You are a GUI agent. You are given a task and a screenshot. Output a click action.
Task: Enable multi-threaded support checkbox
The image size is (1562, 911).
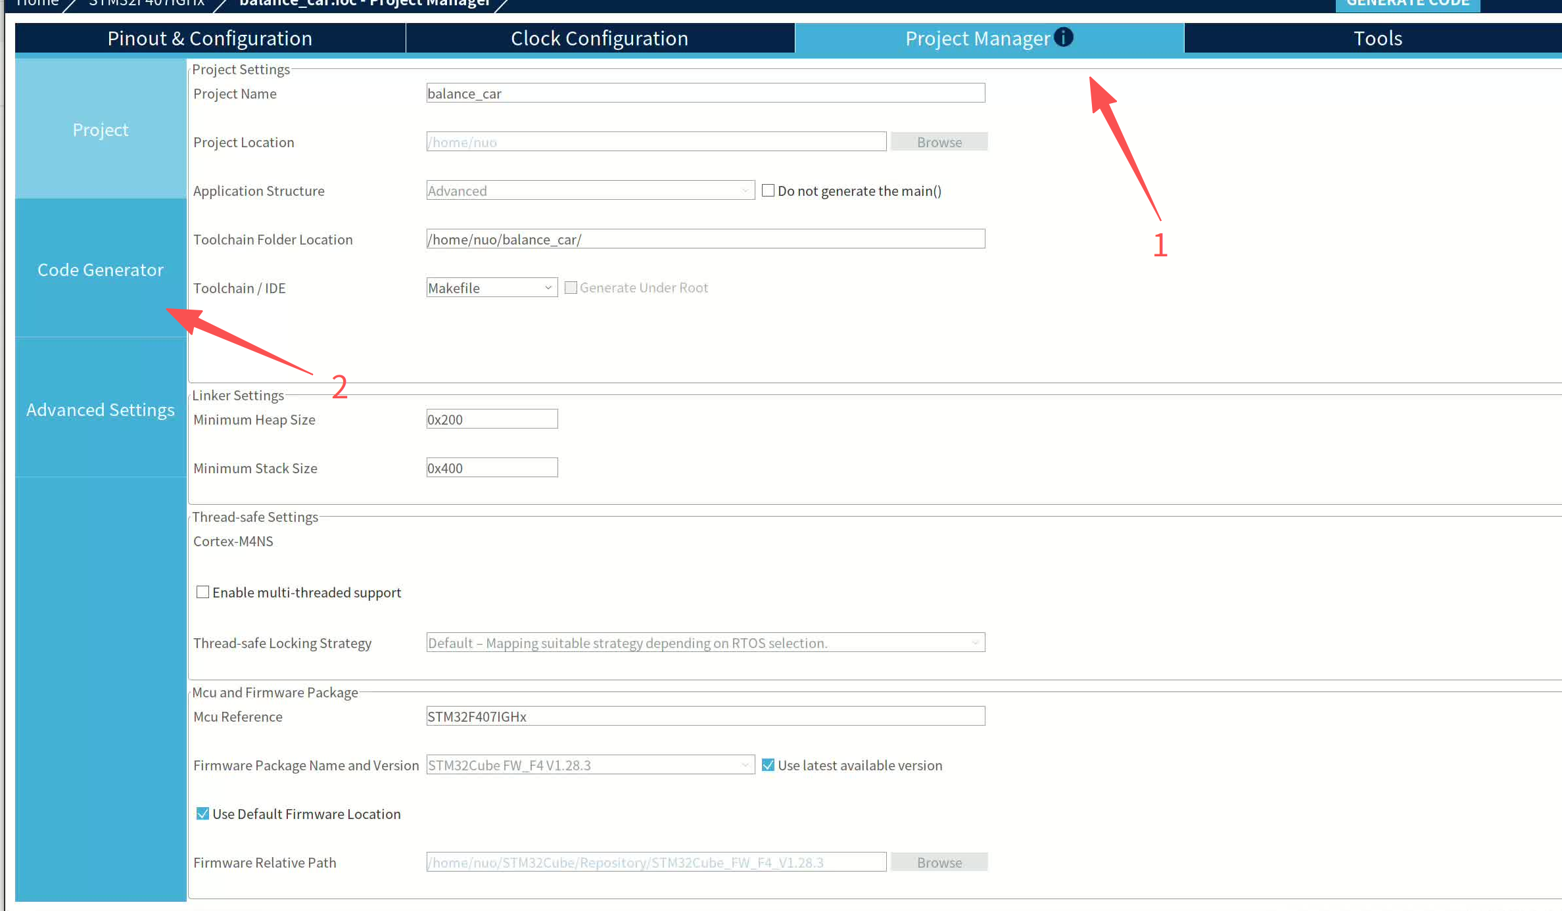tap(202, 592)
